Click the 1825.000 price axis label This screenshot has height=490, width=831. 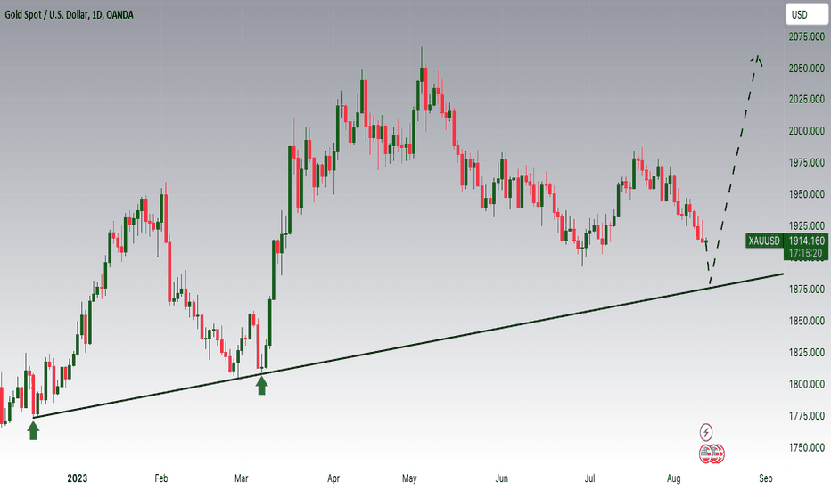click(x=806, y=352)
